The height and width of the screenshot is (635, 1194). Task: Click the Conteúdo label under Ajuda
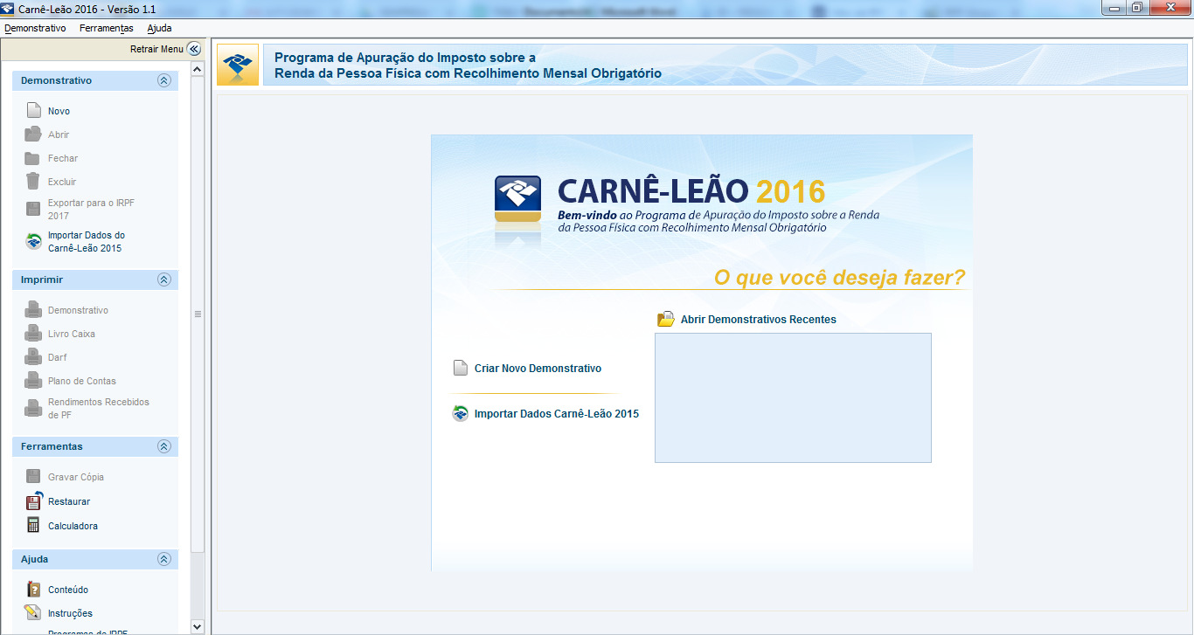click(68, 590)
